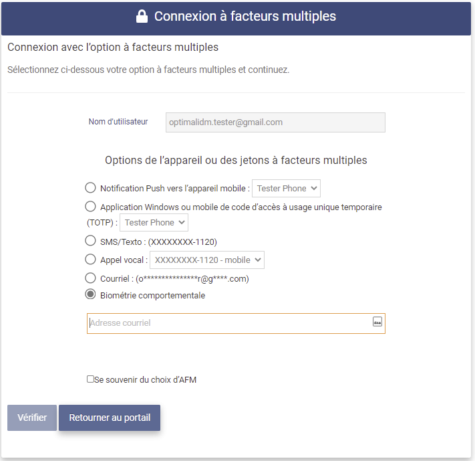Pick the Appel vocal radio option
Viewport: 475px width, 461px height.
click(90, 259)
